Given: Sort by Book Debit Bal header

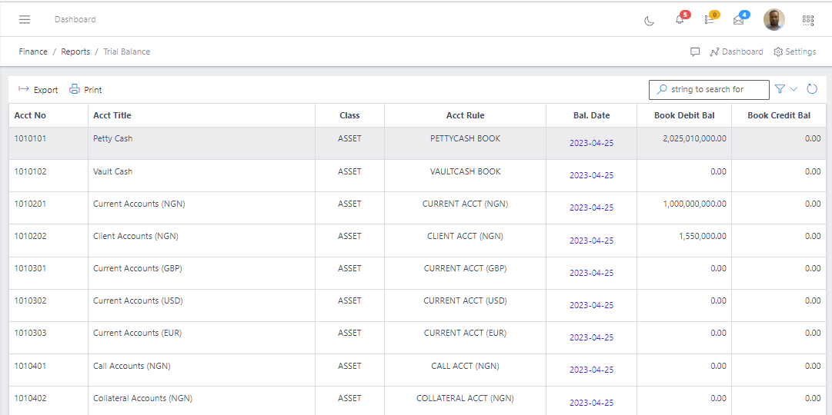Looking at the screenshot, I should coord(684,115).
